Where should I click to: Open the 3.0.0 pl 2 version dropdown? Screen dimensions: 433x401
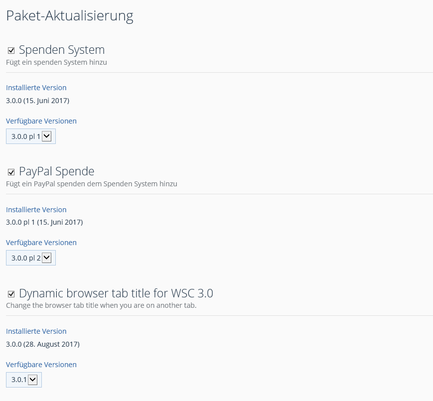point(31,258)
